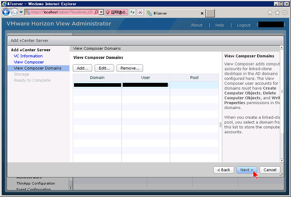Click the page icon in address bar

coord(27,12)
